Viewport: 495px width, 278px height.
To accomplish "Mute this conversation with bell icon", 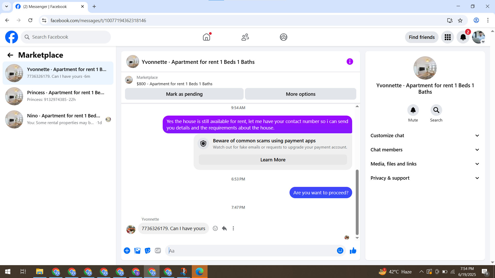I will pos(413,110).
